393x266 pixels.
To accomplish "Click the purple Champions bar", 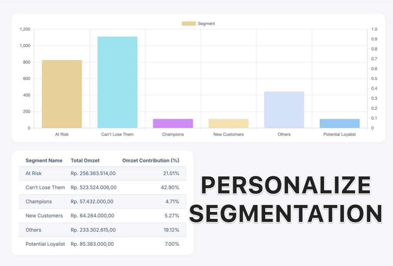I will click(x=173, y=123).
